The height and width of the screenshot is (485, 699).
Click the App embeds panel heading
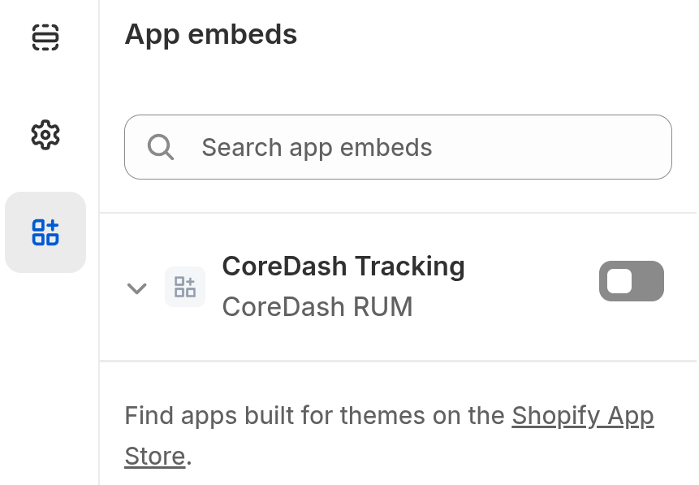[x=211, y=35]
